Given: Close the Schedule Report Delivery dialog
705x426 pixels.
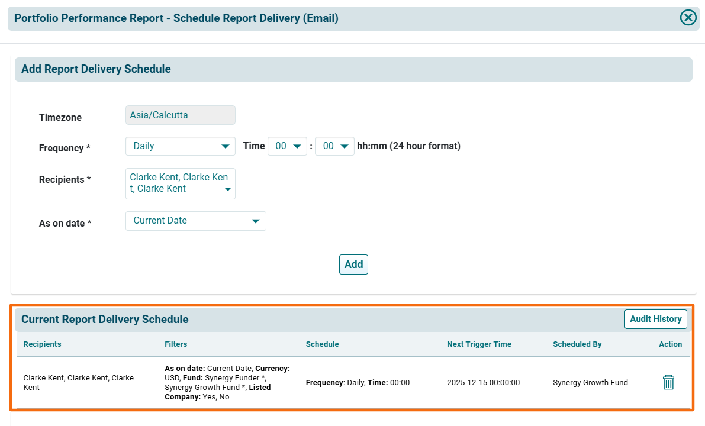Looking at the screenshot, I should [x=688, y=18].
